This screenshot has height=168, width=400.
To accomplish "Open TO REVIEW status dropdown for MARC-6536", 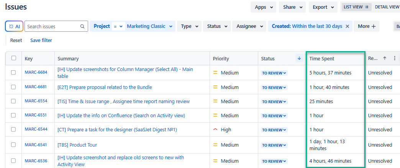I will coord(274,161).
